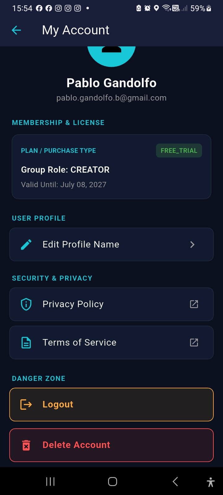The height and width of the screenshot is (495, 223).
Task: Tap the Logout arrow icon
Action: [x=26, y=404]
